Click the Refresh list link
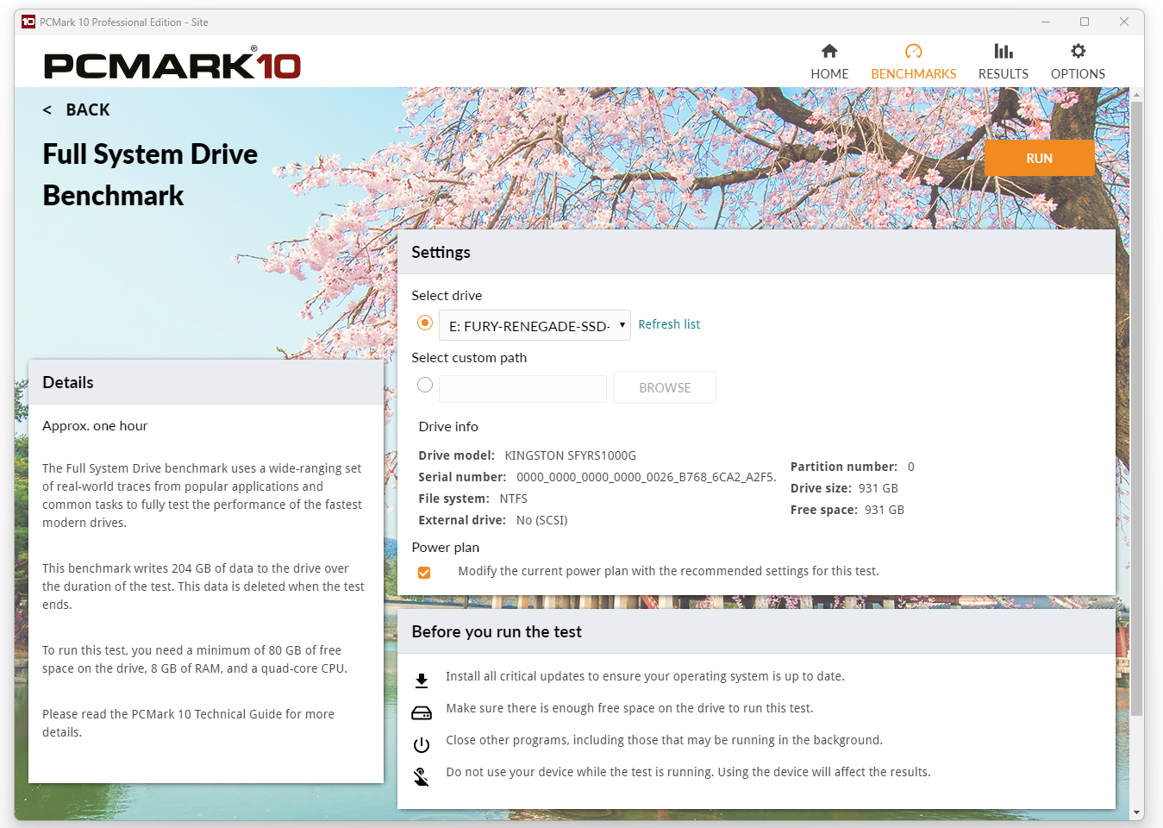This screenshot has height=828, width=1163. (x=669, y=324)
